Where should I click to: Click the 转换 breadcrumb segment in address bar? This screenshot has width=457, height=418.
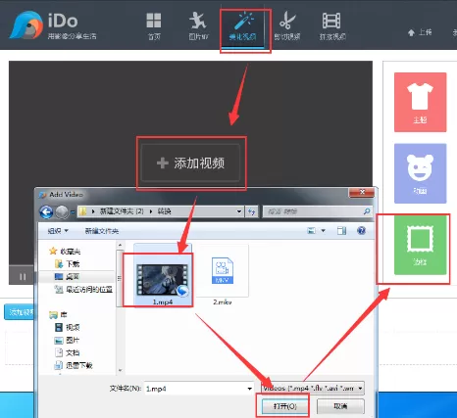click(164, 211)
